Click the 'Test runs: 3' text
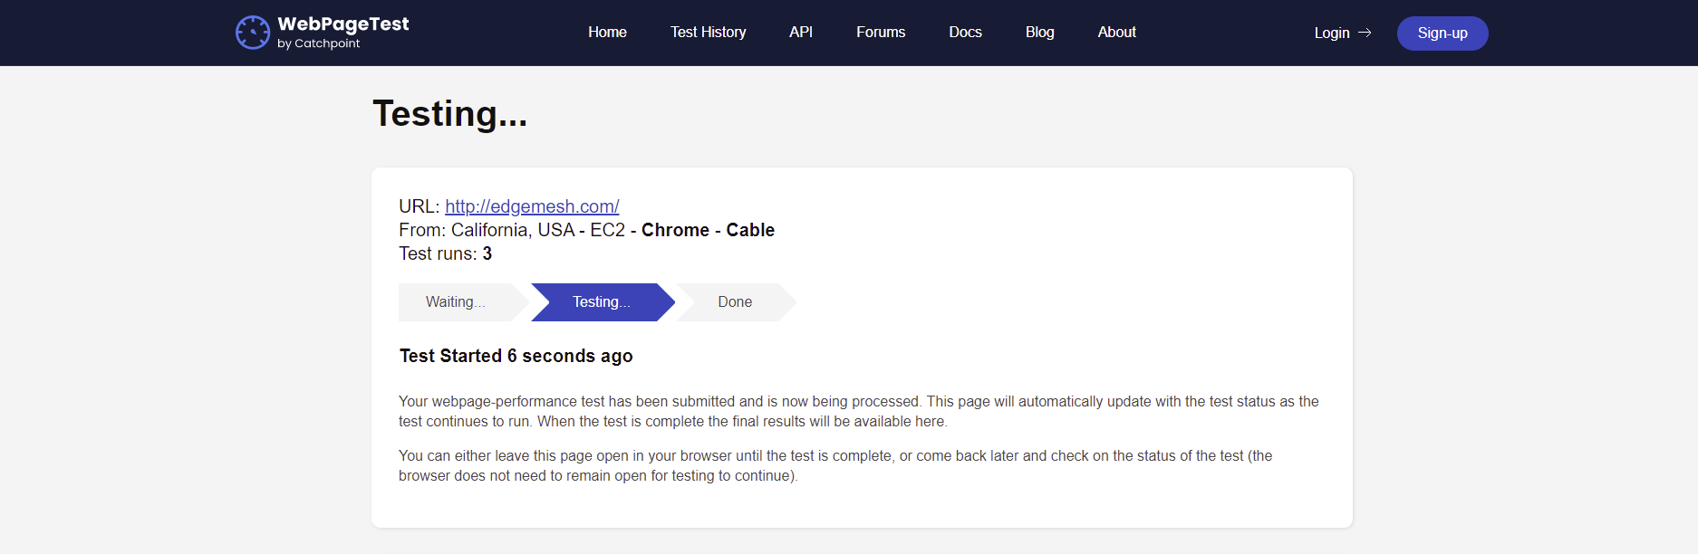The height and width of the screenshot is (554, 1698). coord(446,253)
